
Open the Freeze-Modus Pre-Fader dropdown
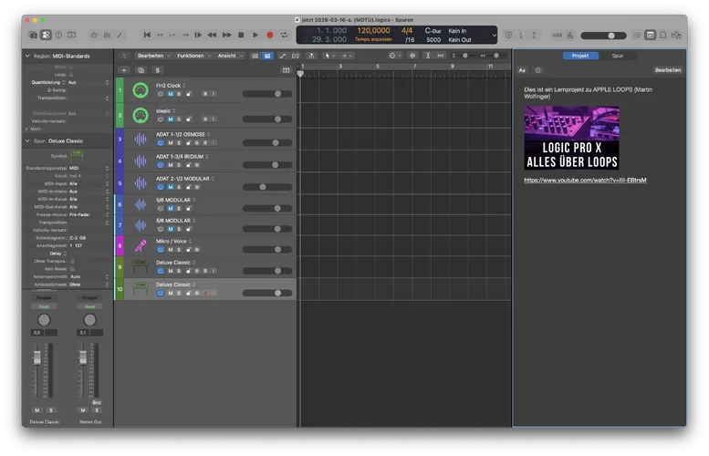(x=89, y=214)
